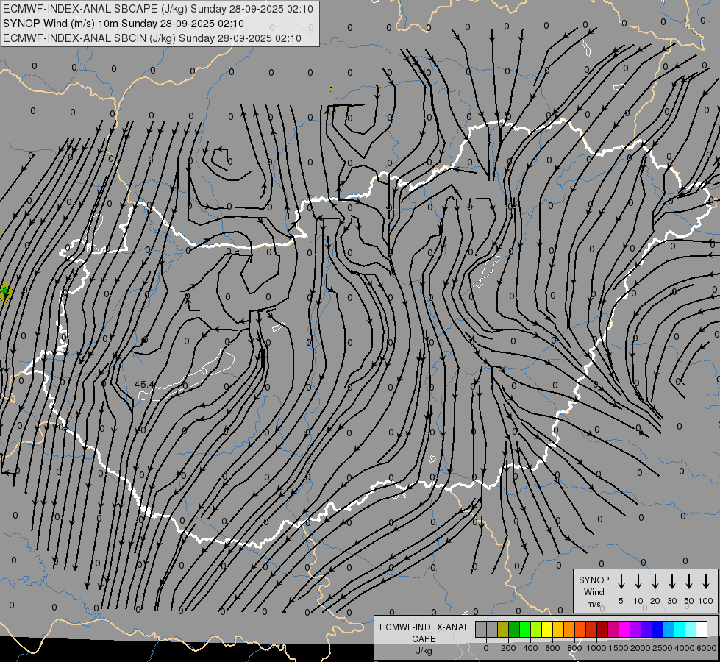Click the SYNOP Wind 10m title line
Screen dimensions: 720x662
coord(123,24)
